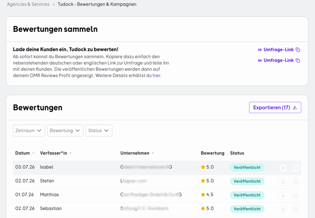Click author name Stefan
Viewport: 315px width, 218px height.
[47, 181]
